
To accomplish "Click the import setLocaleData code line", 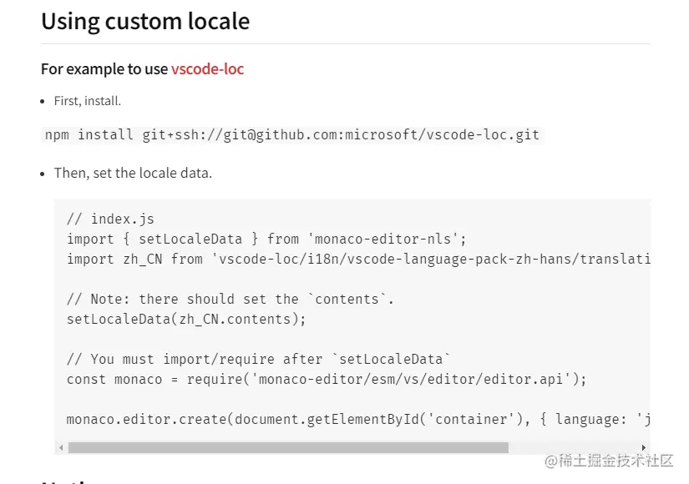I will click(266, 239).
